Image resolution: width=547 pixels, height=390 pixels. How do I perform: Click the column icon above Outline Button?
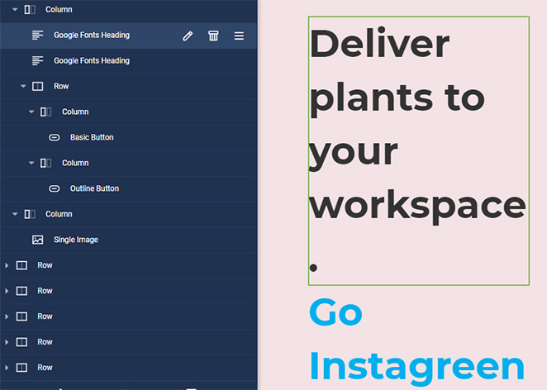point(45,163)
